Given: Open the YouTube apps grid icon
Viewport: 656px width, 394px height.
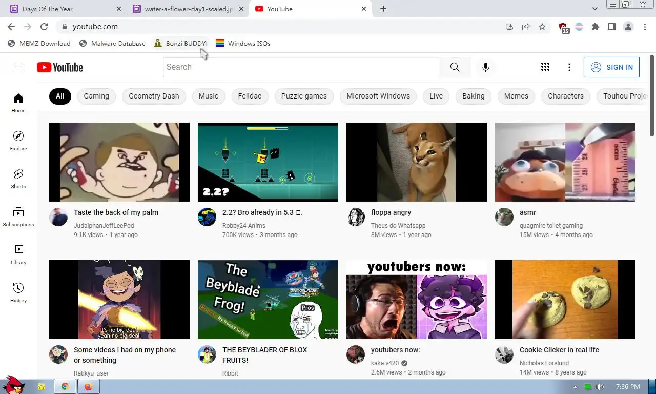Looking at the screenshot, I should pyautogui.click(x=545, y=67).
